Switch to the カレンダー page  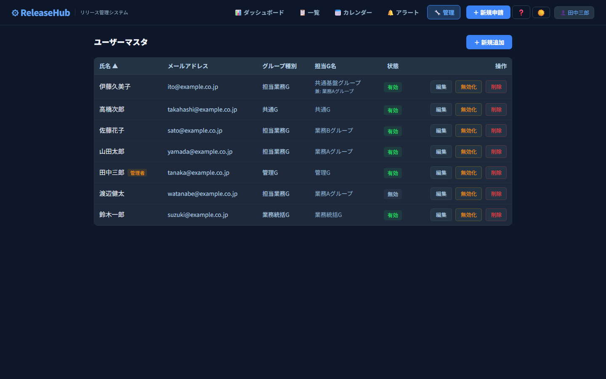point(353,13)
